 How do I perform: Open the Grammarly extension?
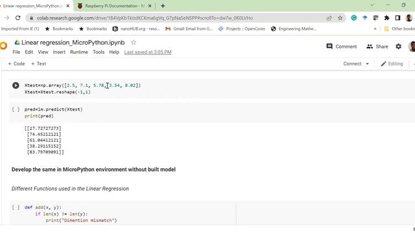click(x=353, y=18)
